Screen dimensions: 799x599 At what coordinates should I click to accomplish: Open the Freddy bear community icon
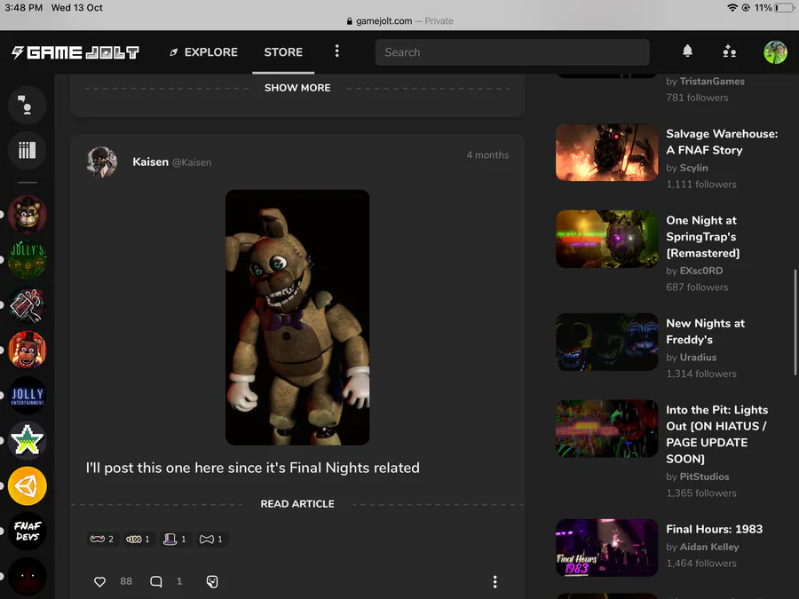coord(27,215)
